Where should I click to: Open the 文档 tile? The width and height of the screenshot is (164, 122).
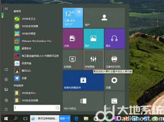[x=73, y=39]
